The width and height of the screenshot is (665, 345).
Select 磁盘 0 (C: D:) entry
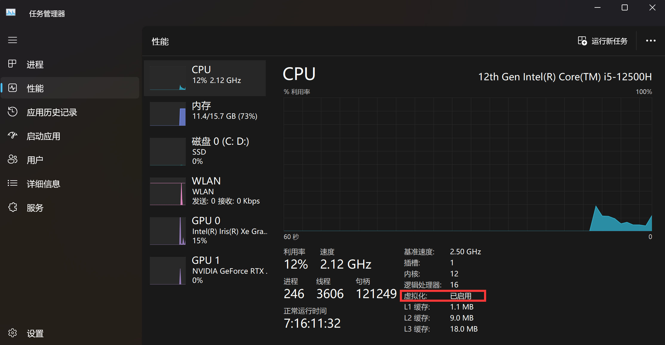coord(205,151)
